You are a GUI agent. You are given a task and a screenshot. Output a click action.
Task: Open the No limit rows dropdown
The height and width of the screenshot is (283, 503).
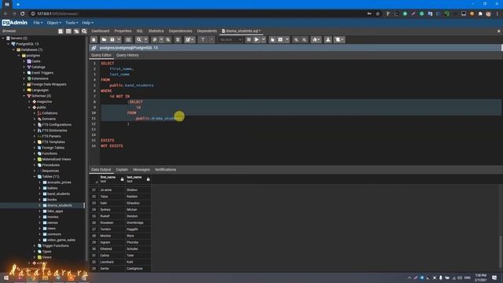click(x=230, y=40)
